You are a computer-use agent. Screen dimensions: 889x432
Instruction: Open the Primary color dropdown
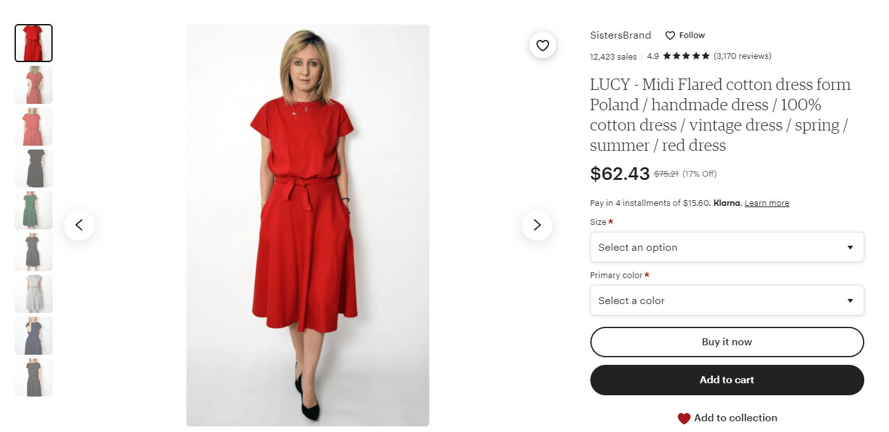tap(727, 300)
